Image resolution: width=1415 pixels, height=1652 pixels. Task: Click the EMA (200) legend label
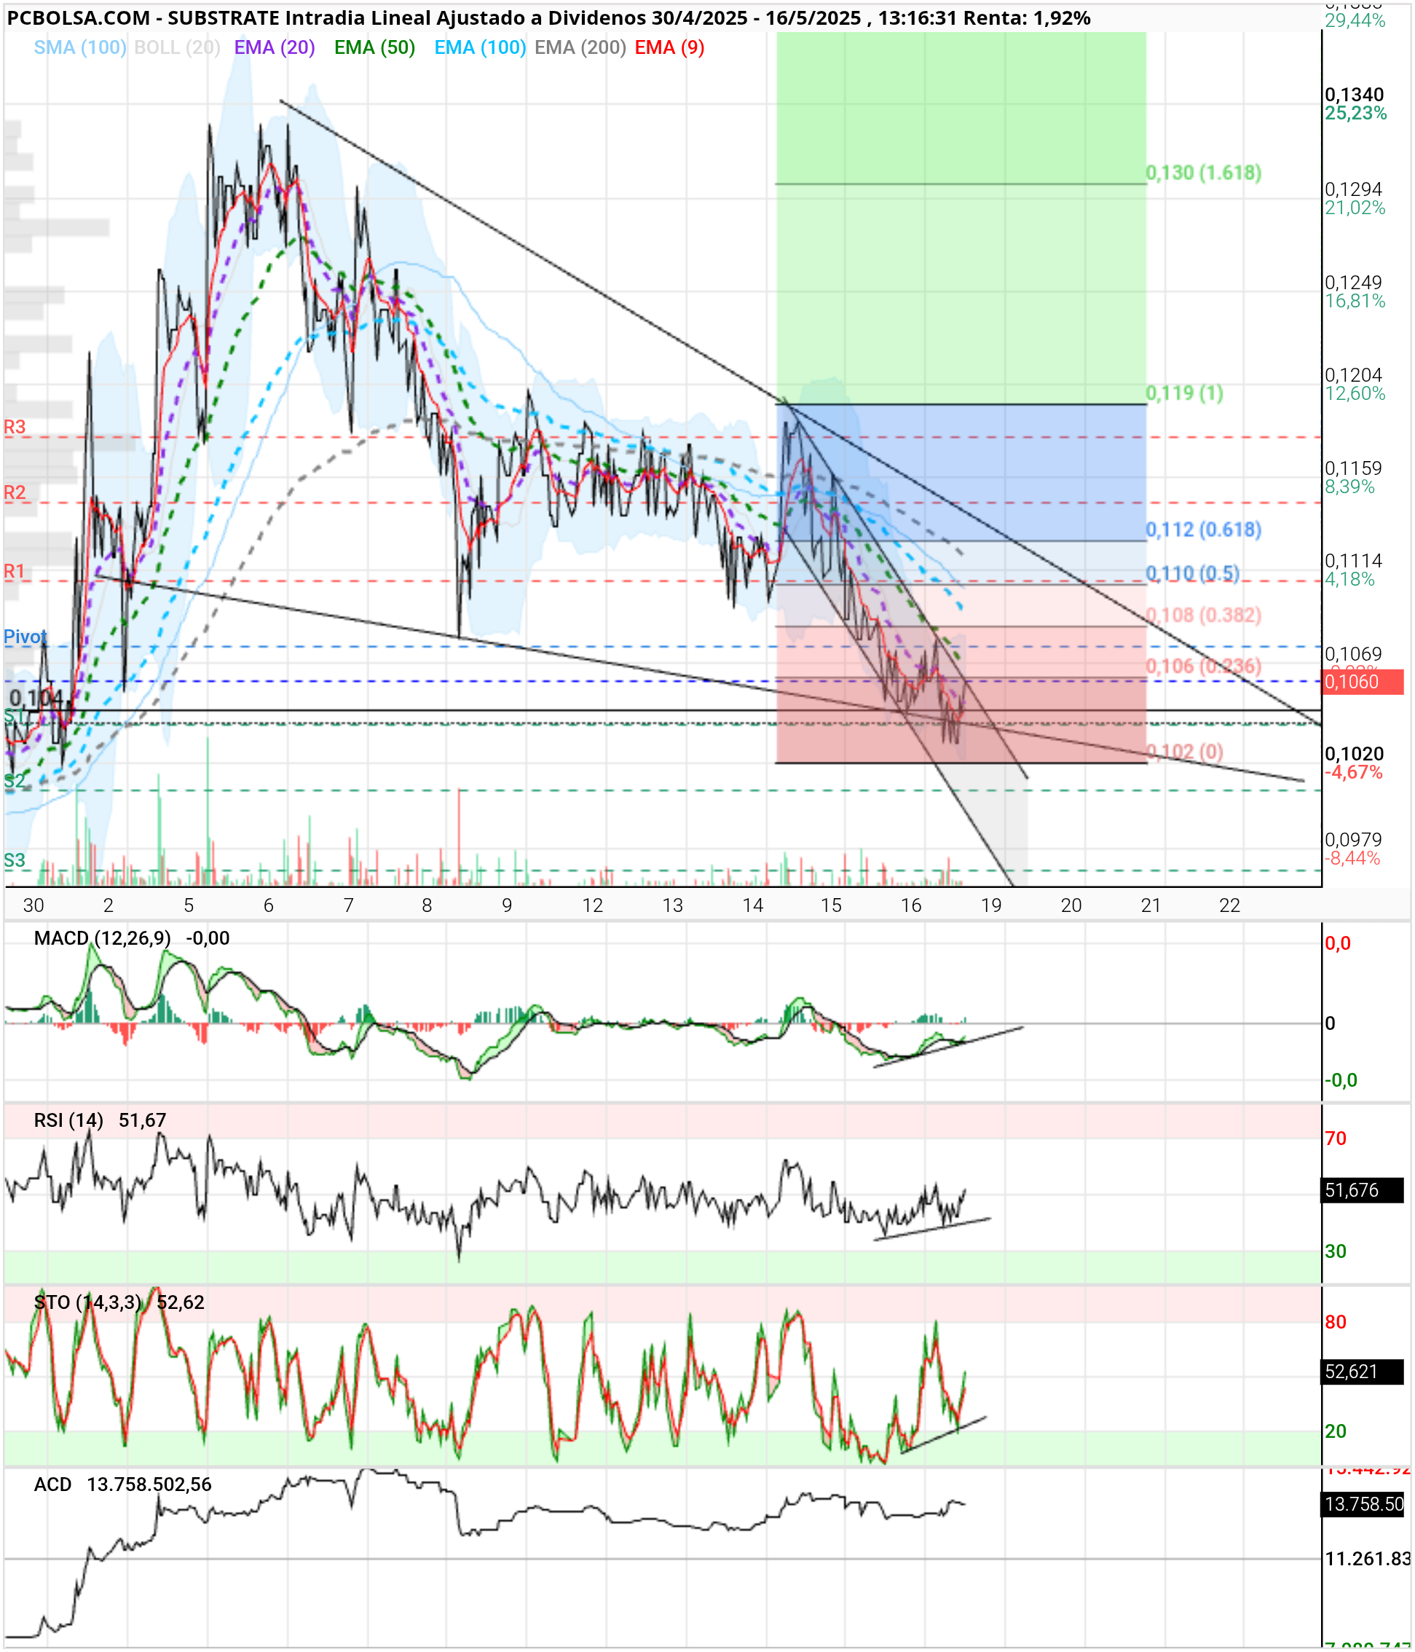(x=580, y=48)
